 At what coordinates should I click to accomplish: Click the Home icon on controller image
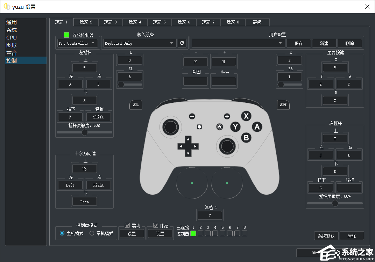tap(220, 127)
